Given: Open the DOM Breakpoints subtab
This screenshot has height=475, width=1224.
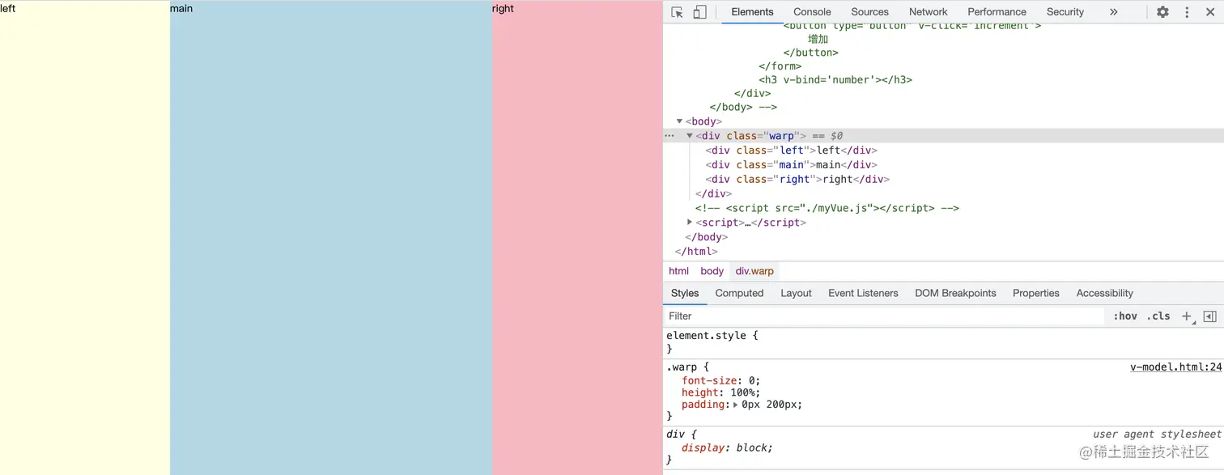Looking at the screenshot, I should 955,293.
